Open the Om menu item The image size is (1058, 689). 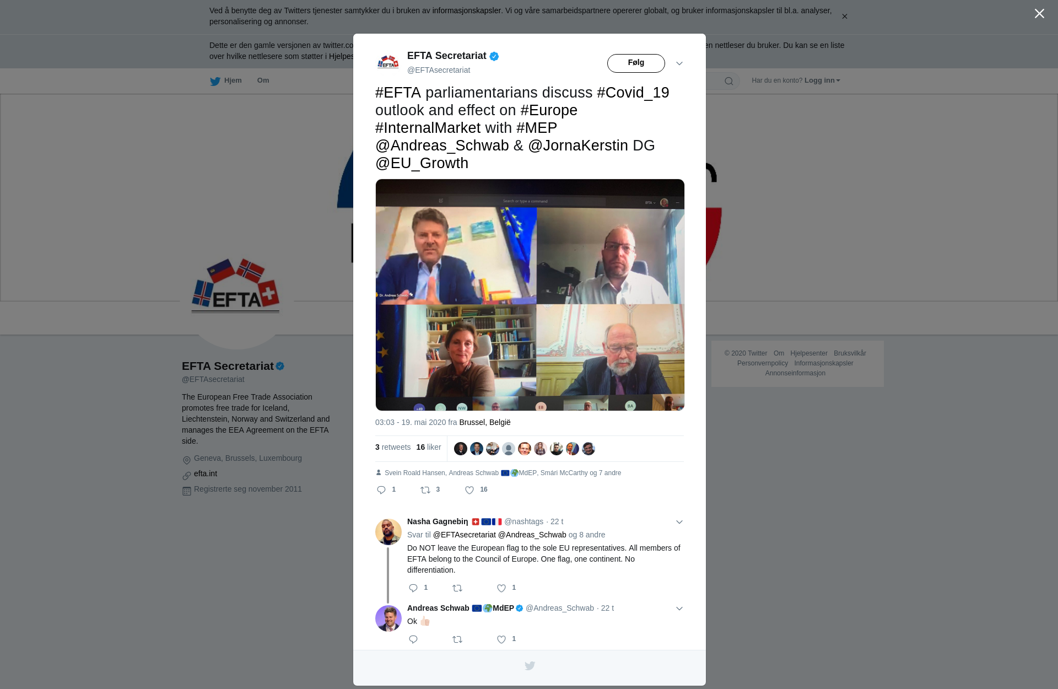point(263,80)
